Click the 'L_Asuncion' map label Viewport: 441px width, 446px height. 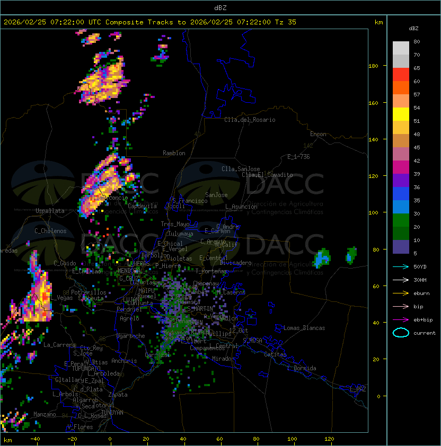[241, 207]
